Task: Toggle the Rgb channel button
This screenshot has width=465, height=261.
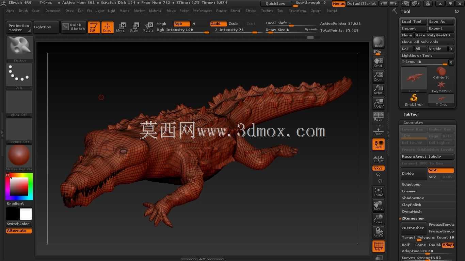Action: 181,24
